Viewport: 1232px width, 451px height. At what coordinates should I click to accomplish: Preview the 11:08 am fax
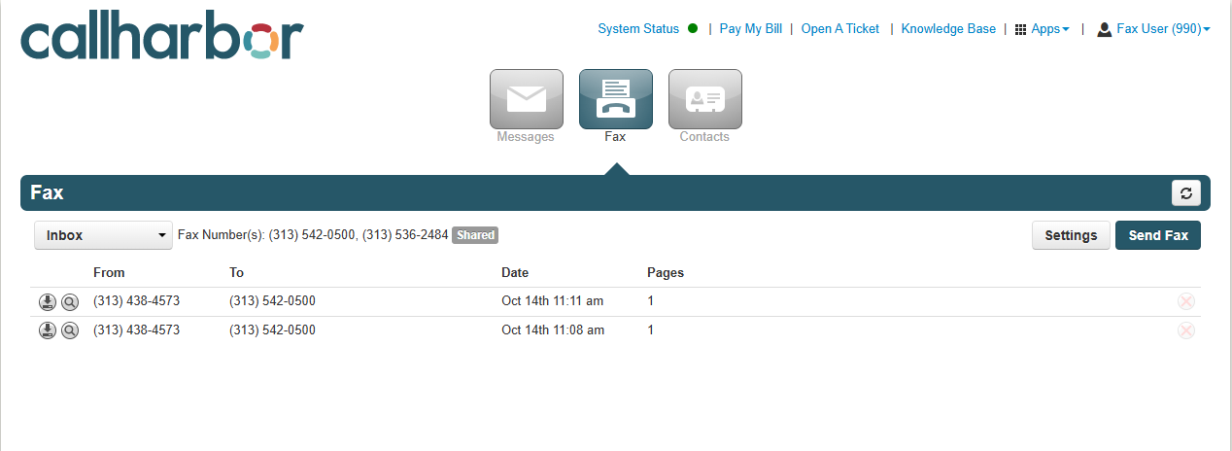pos(69,330)
